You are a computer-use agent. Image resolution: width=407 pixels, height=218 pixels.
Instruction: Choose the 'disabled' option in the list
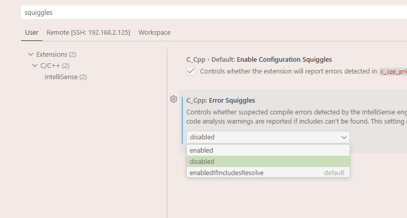pyautogui.click(x=202, y=161)
